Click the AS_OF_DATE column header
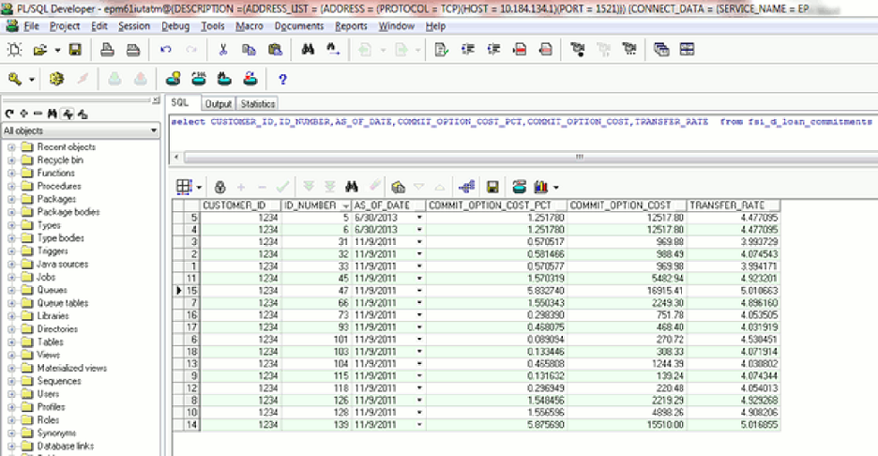 388,205
